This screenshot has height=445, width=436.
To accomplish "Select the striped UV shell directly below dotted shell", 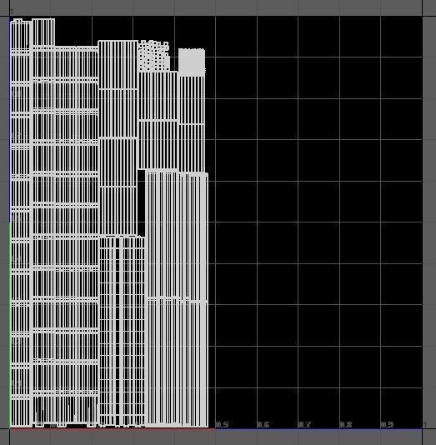I will point(158,121).
